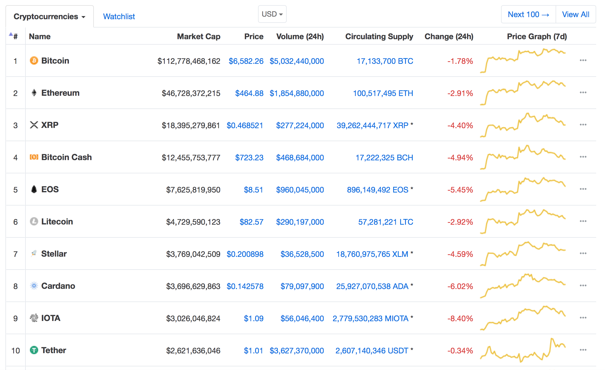The image size is (605, 370).
Task: Open the Cardano name link
Action: coord(58,286)
